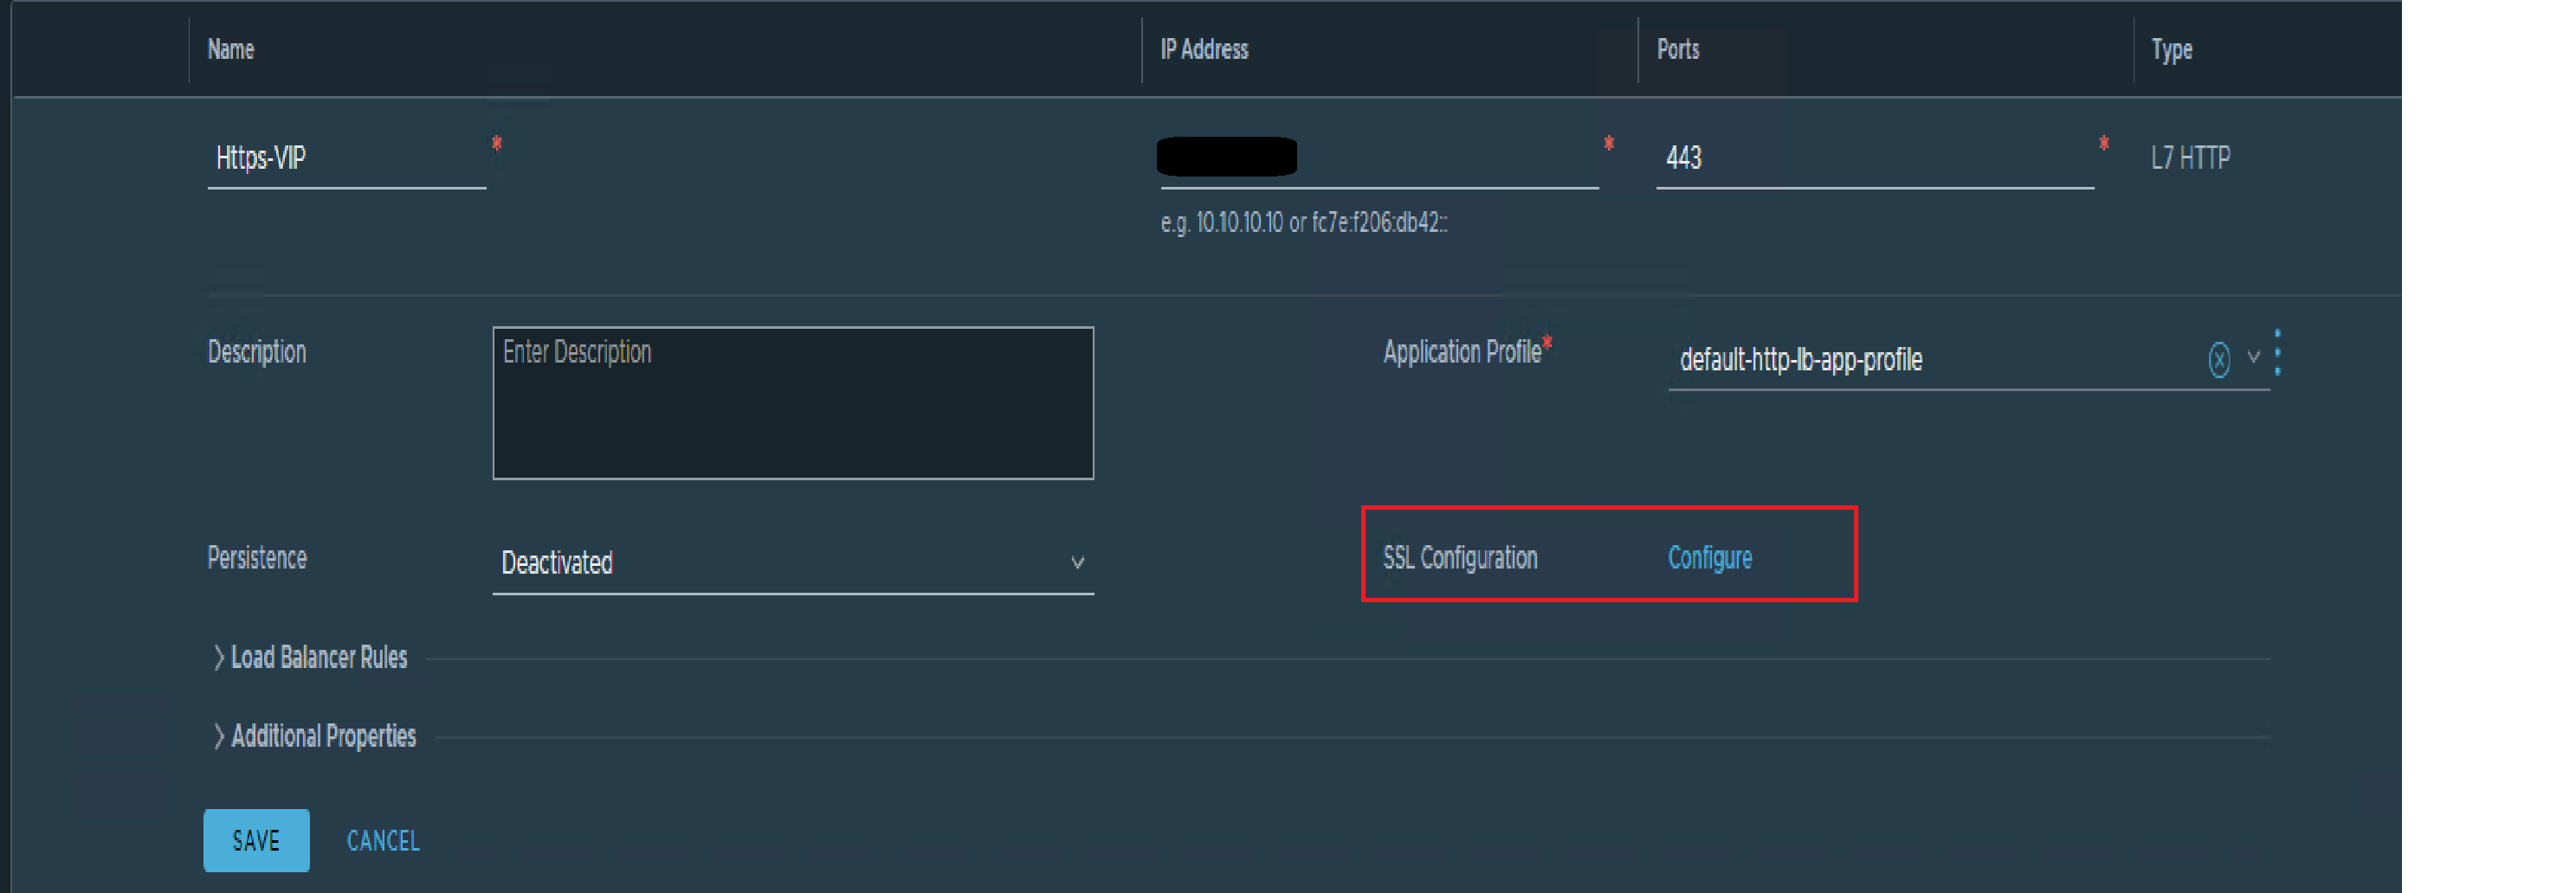Open the three-dot menu beside Application Profile

[x=2277, y=352]
